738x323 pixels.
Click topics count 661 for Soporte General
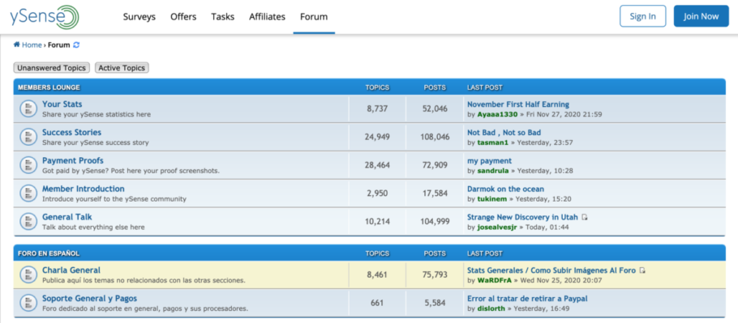pyautogui.click(x=377, y=304)
